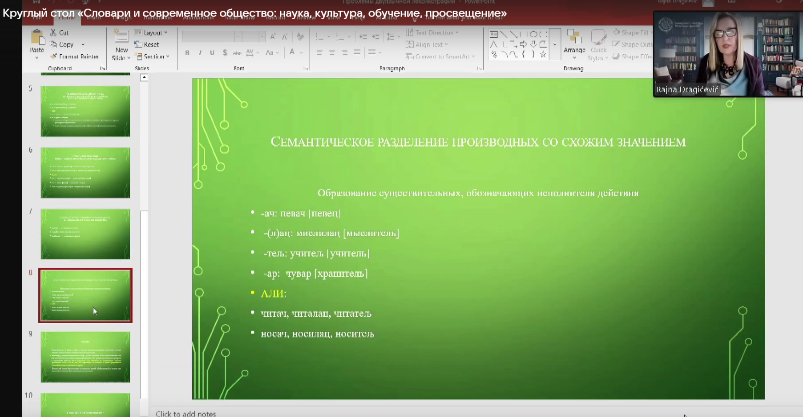Toggle Bold formatting
Viewport: 803px width, 417px height.
(x=187, y=53)
